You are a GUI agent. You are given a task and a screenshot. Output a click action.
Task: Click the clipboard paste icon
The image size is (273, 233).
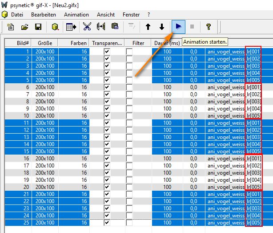coord(115,27)
